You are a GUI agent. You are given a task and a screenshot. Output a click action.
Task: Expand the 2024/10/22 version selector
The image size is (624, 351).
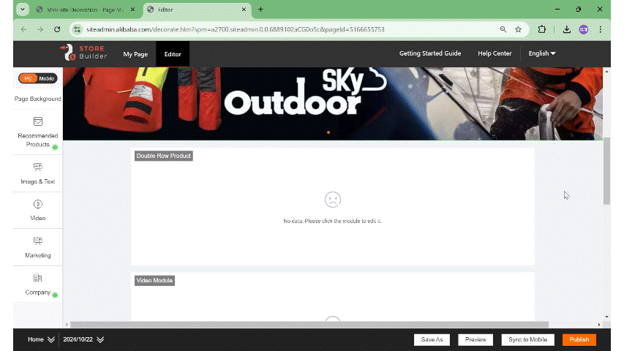(83, 339)
